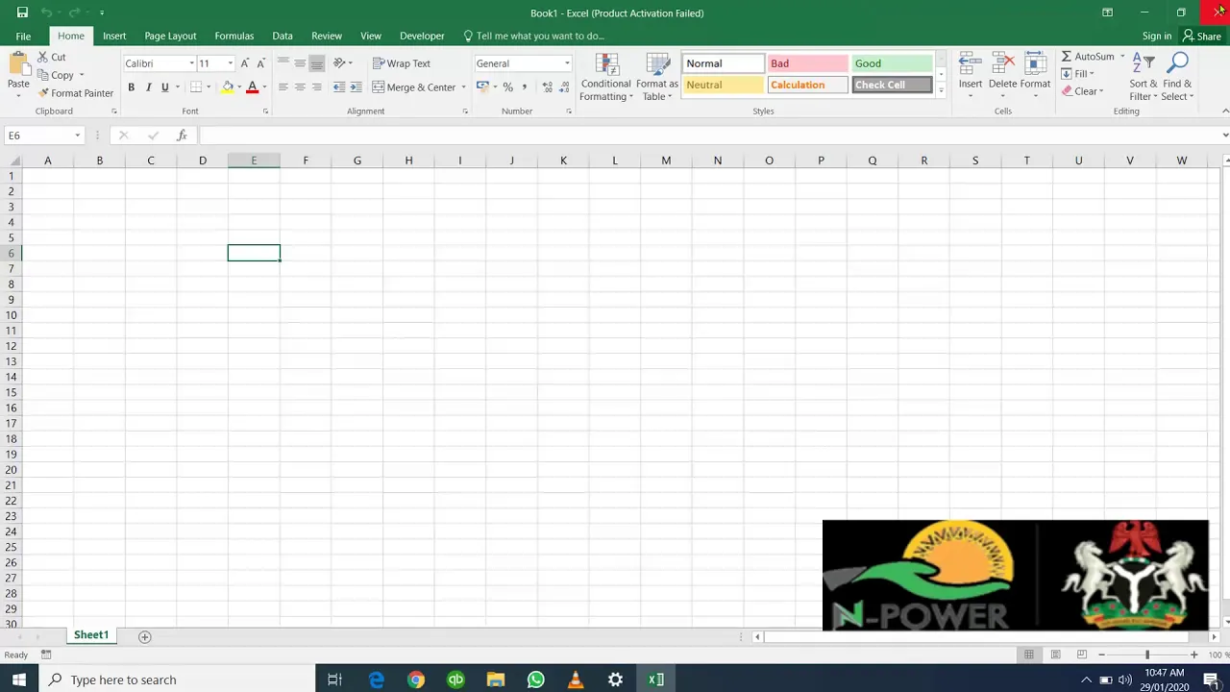Switch to Page Layout tab
The image size is (1230, 692).
tap(170, 37)
